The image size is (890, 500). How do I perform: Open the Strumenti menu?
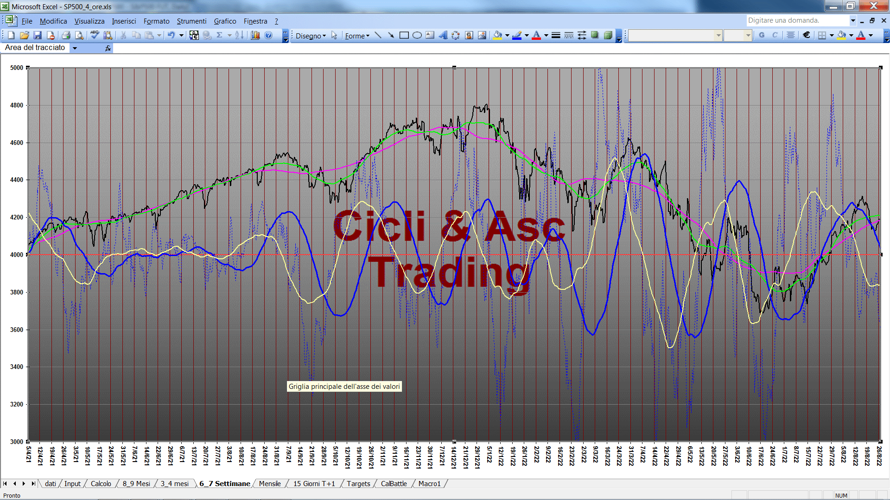191,21
